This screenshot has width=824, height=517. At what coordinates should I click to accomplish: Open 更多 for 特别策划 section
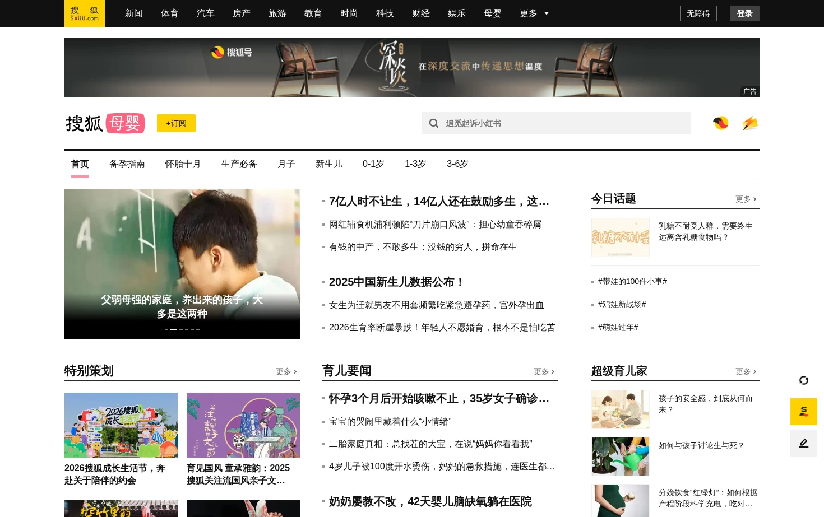point(286,371)
